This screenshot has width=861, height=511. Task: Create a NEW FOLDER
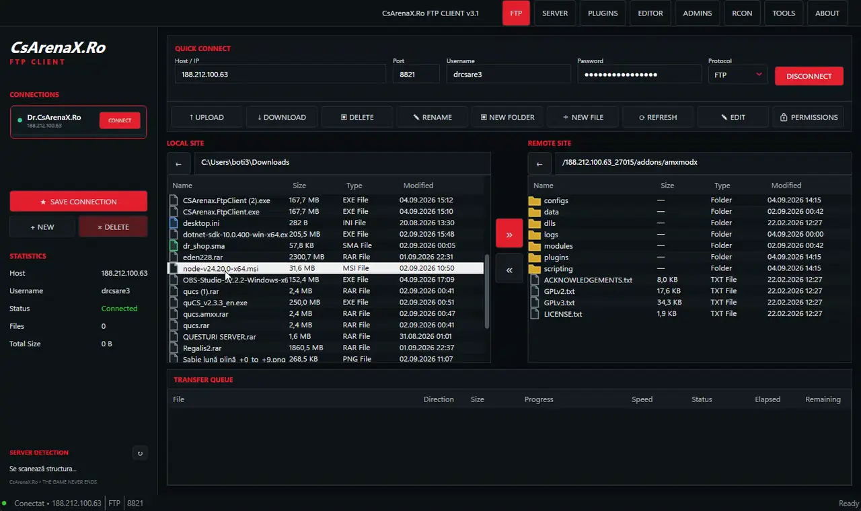(x=507, y=117)
